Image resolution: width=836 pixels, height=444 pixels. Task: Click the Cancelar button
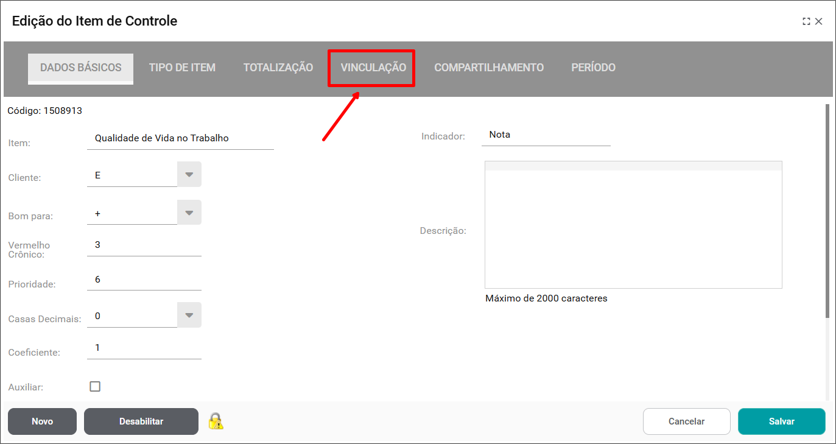click(x=686, y=421)
